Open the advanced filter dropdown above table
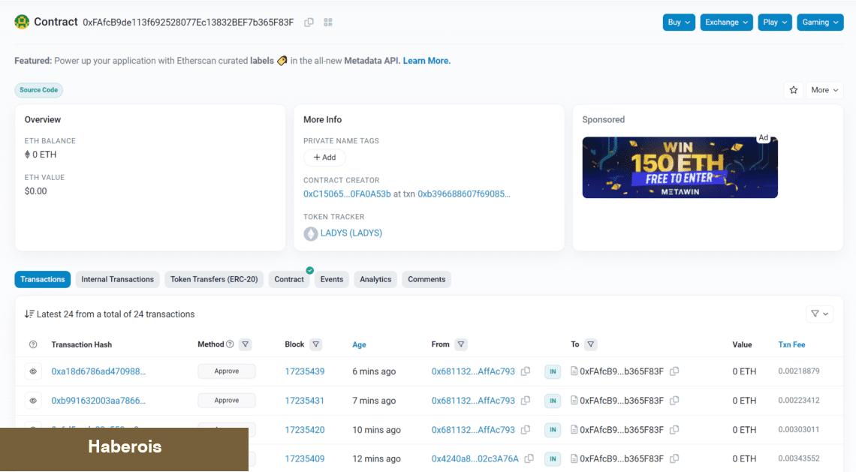Viewport: 856px width, 472px height. tap(819, 314)
